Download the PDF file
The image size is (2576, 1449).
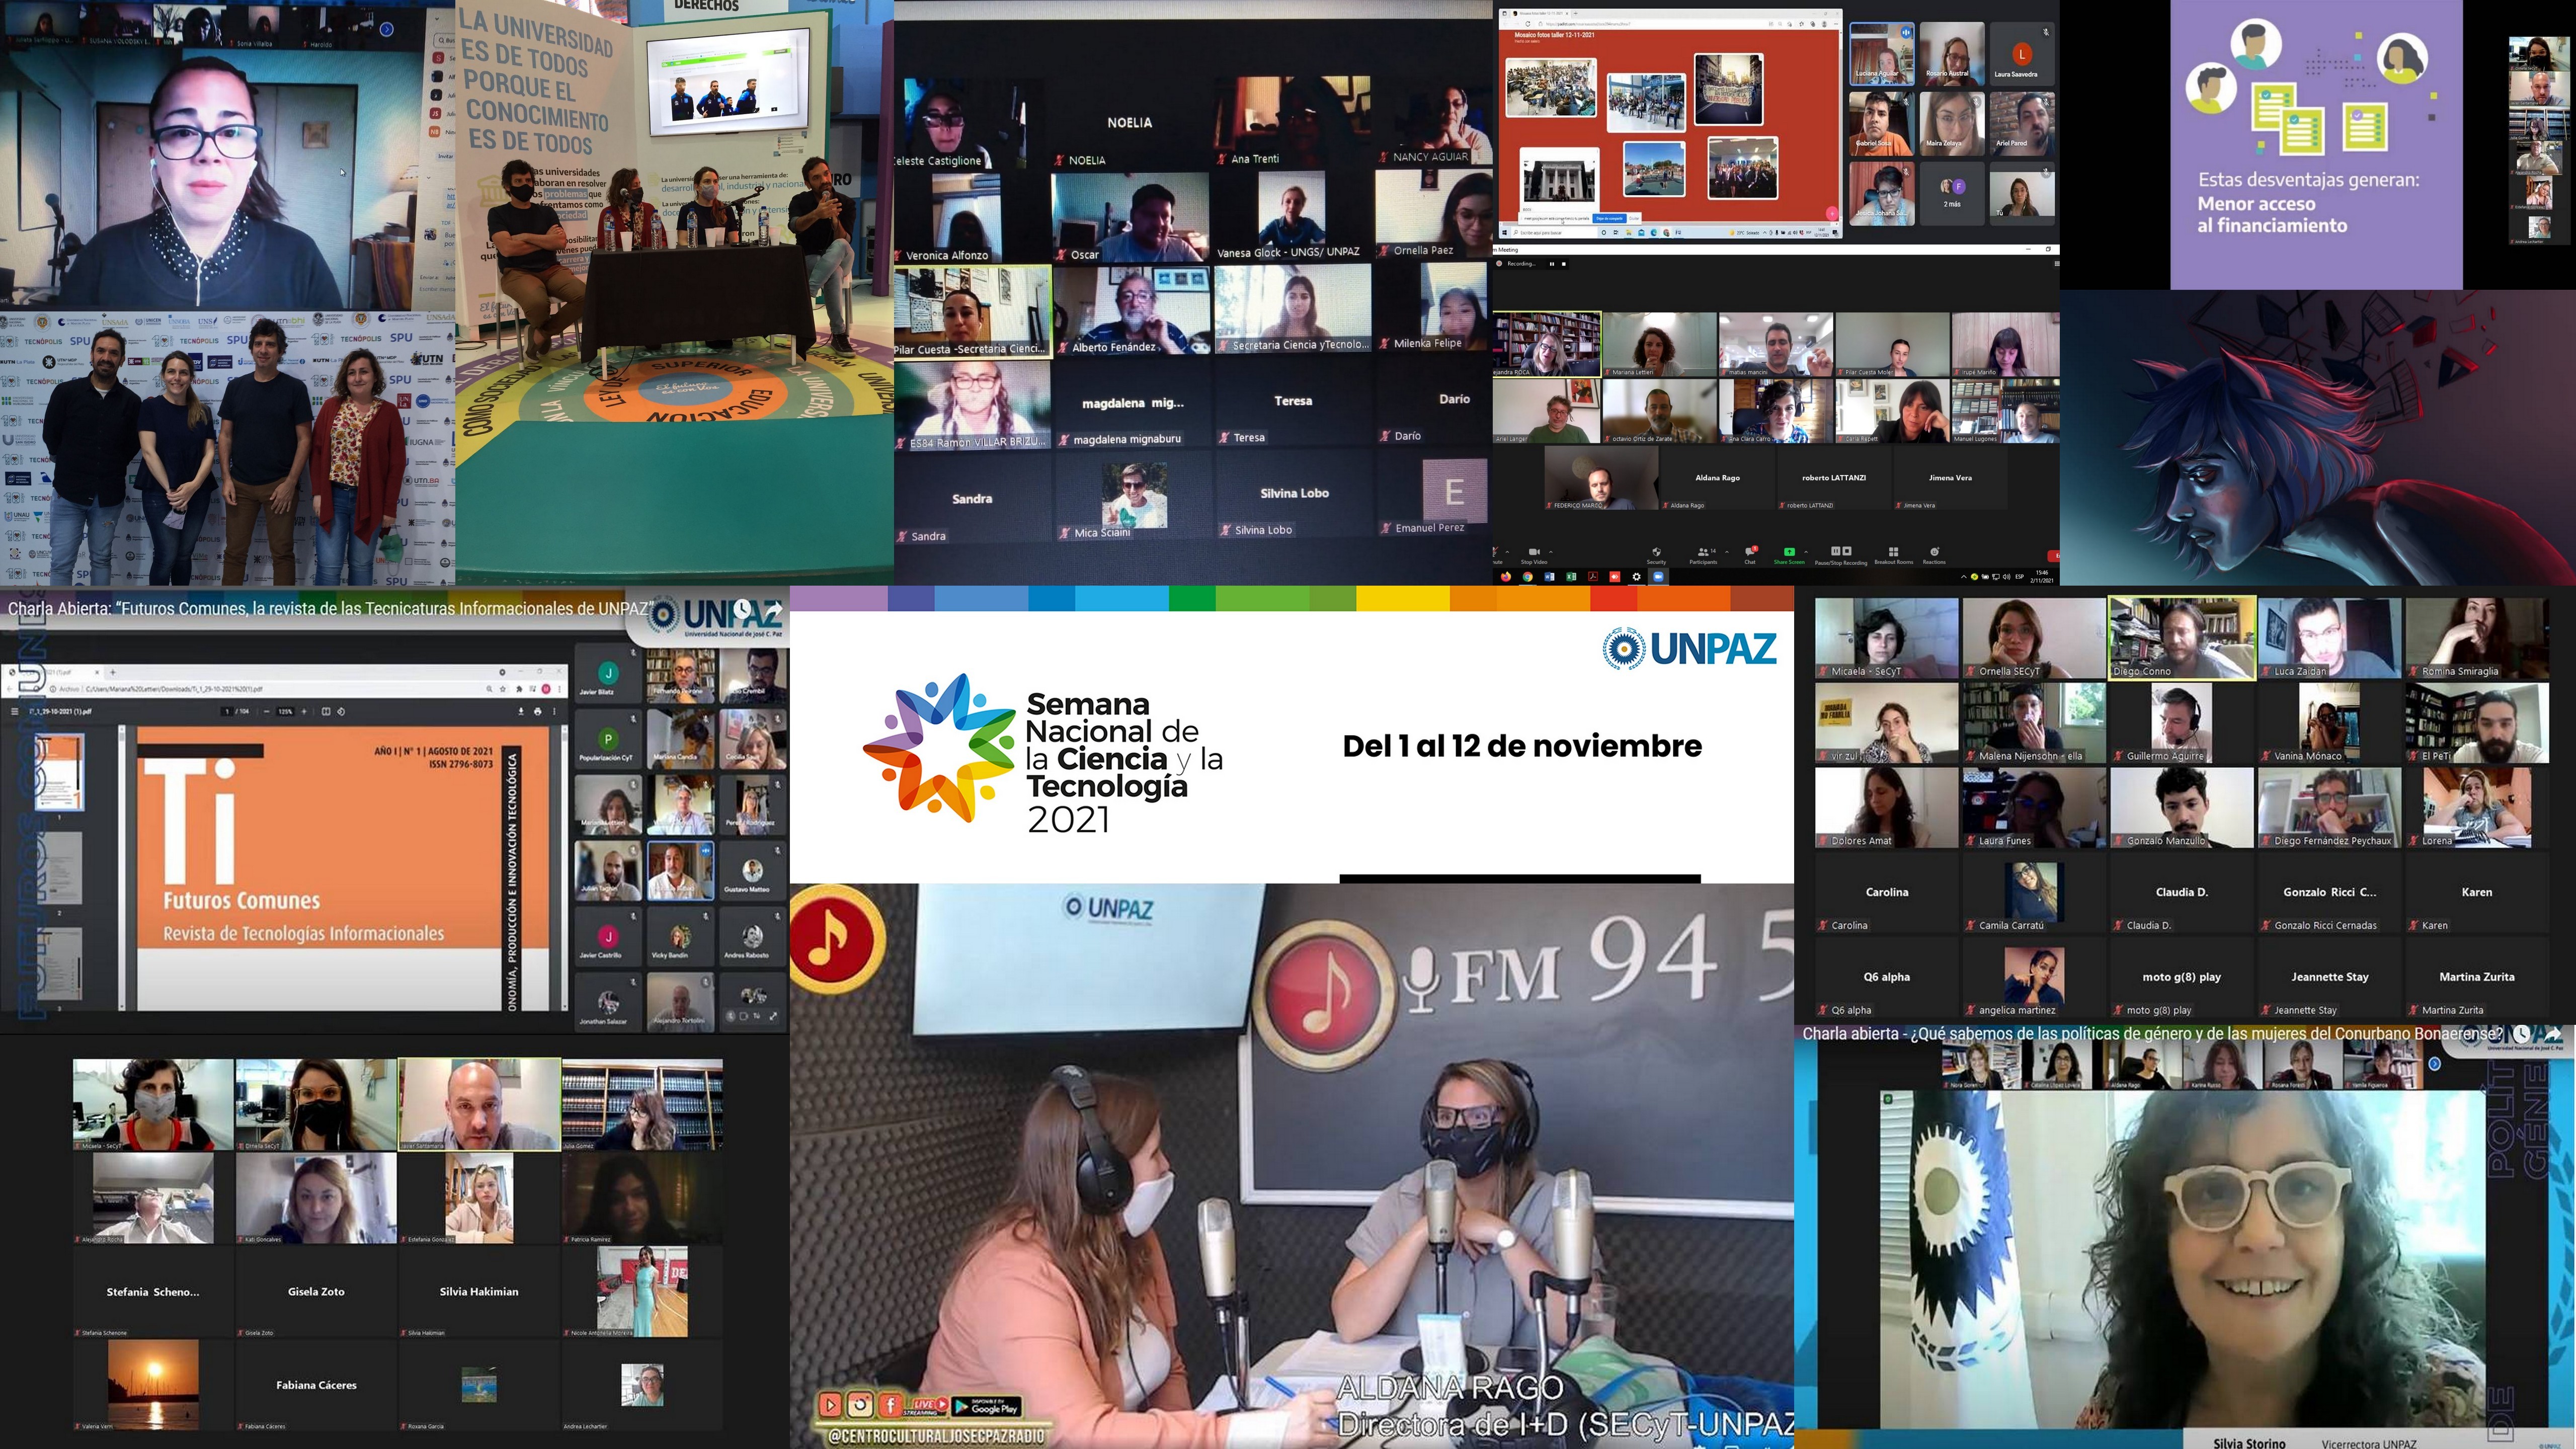click(x=521, y=712)
